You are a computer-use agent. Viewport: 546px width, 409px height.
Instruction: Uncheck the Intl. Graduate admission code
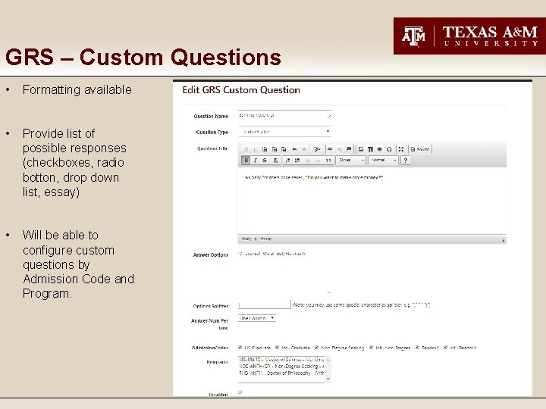pyautogui.click(x=278, y=347)
